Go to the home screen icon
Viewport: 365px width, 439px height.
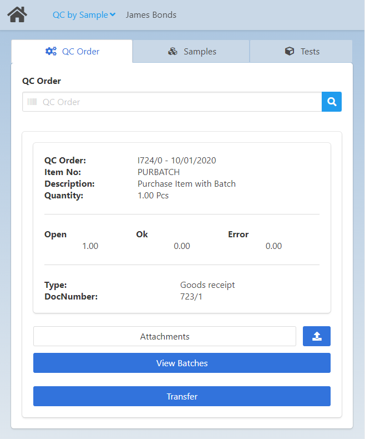pos(17,15)
